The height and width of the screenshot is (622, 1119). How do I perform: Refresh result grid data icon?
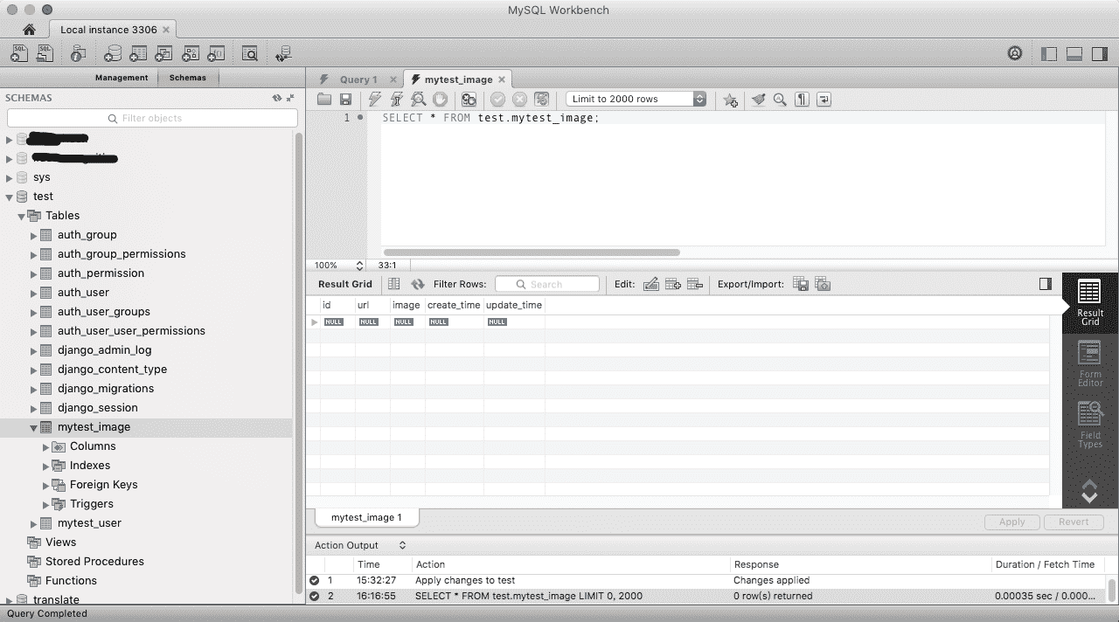click(x=418, y=284)
